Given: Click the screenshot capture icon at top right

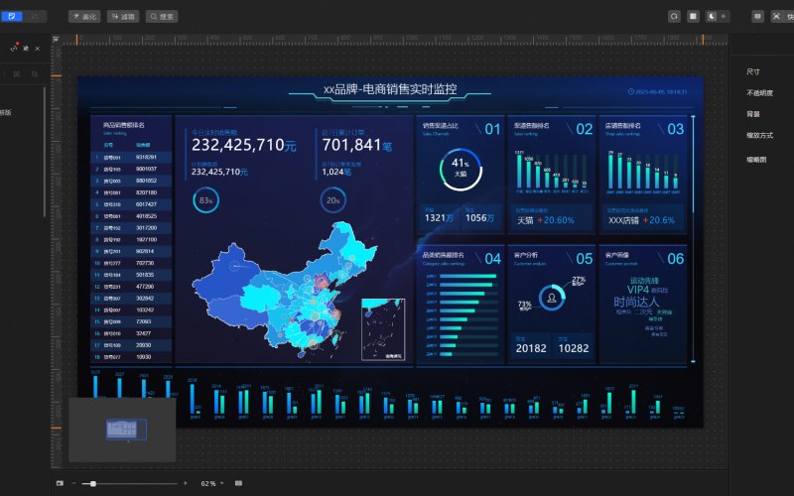Looking at the screenshot, I should [x=776, y=16].
